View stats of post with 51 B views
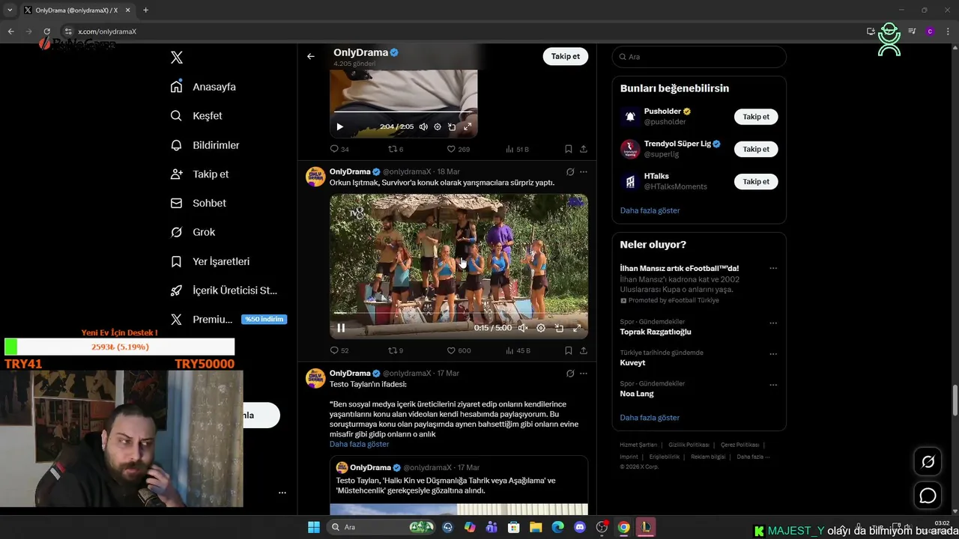The image size is (959, 539). click(x=517, y=149)
